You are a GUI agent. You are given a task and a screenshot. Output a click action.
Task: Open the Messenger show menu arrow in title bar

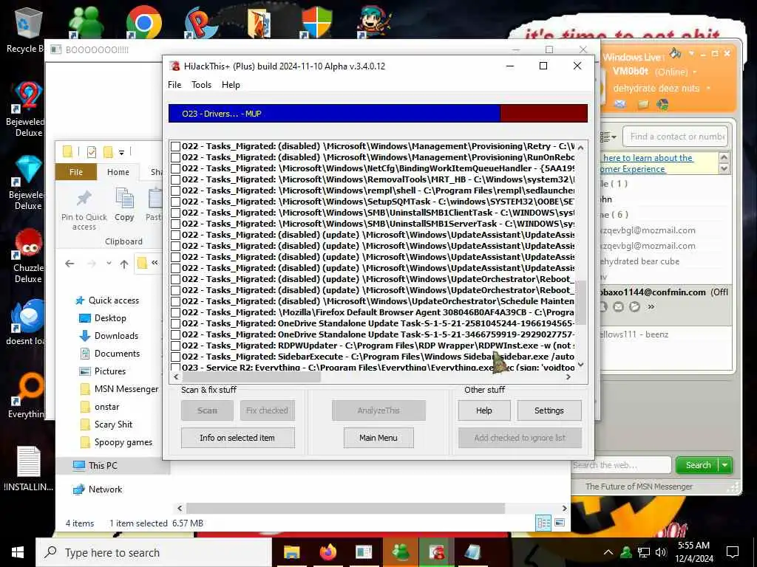coord(691,53)
